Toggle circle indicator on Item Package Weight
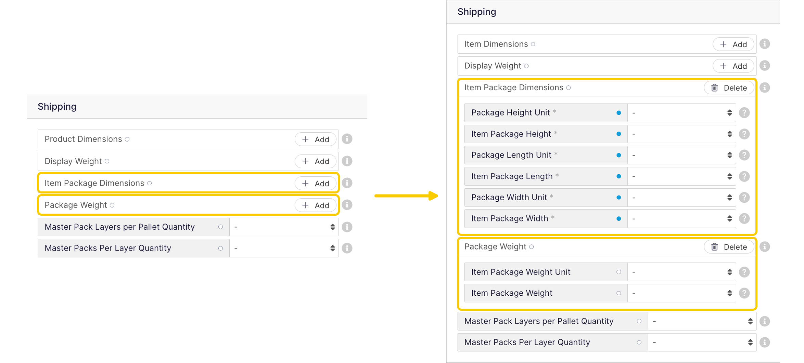 (618, 293)
